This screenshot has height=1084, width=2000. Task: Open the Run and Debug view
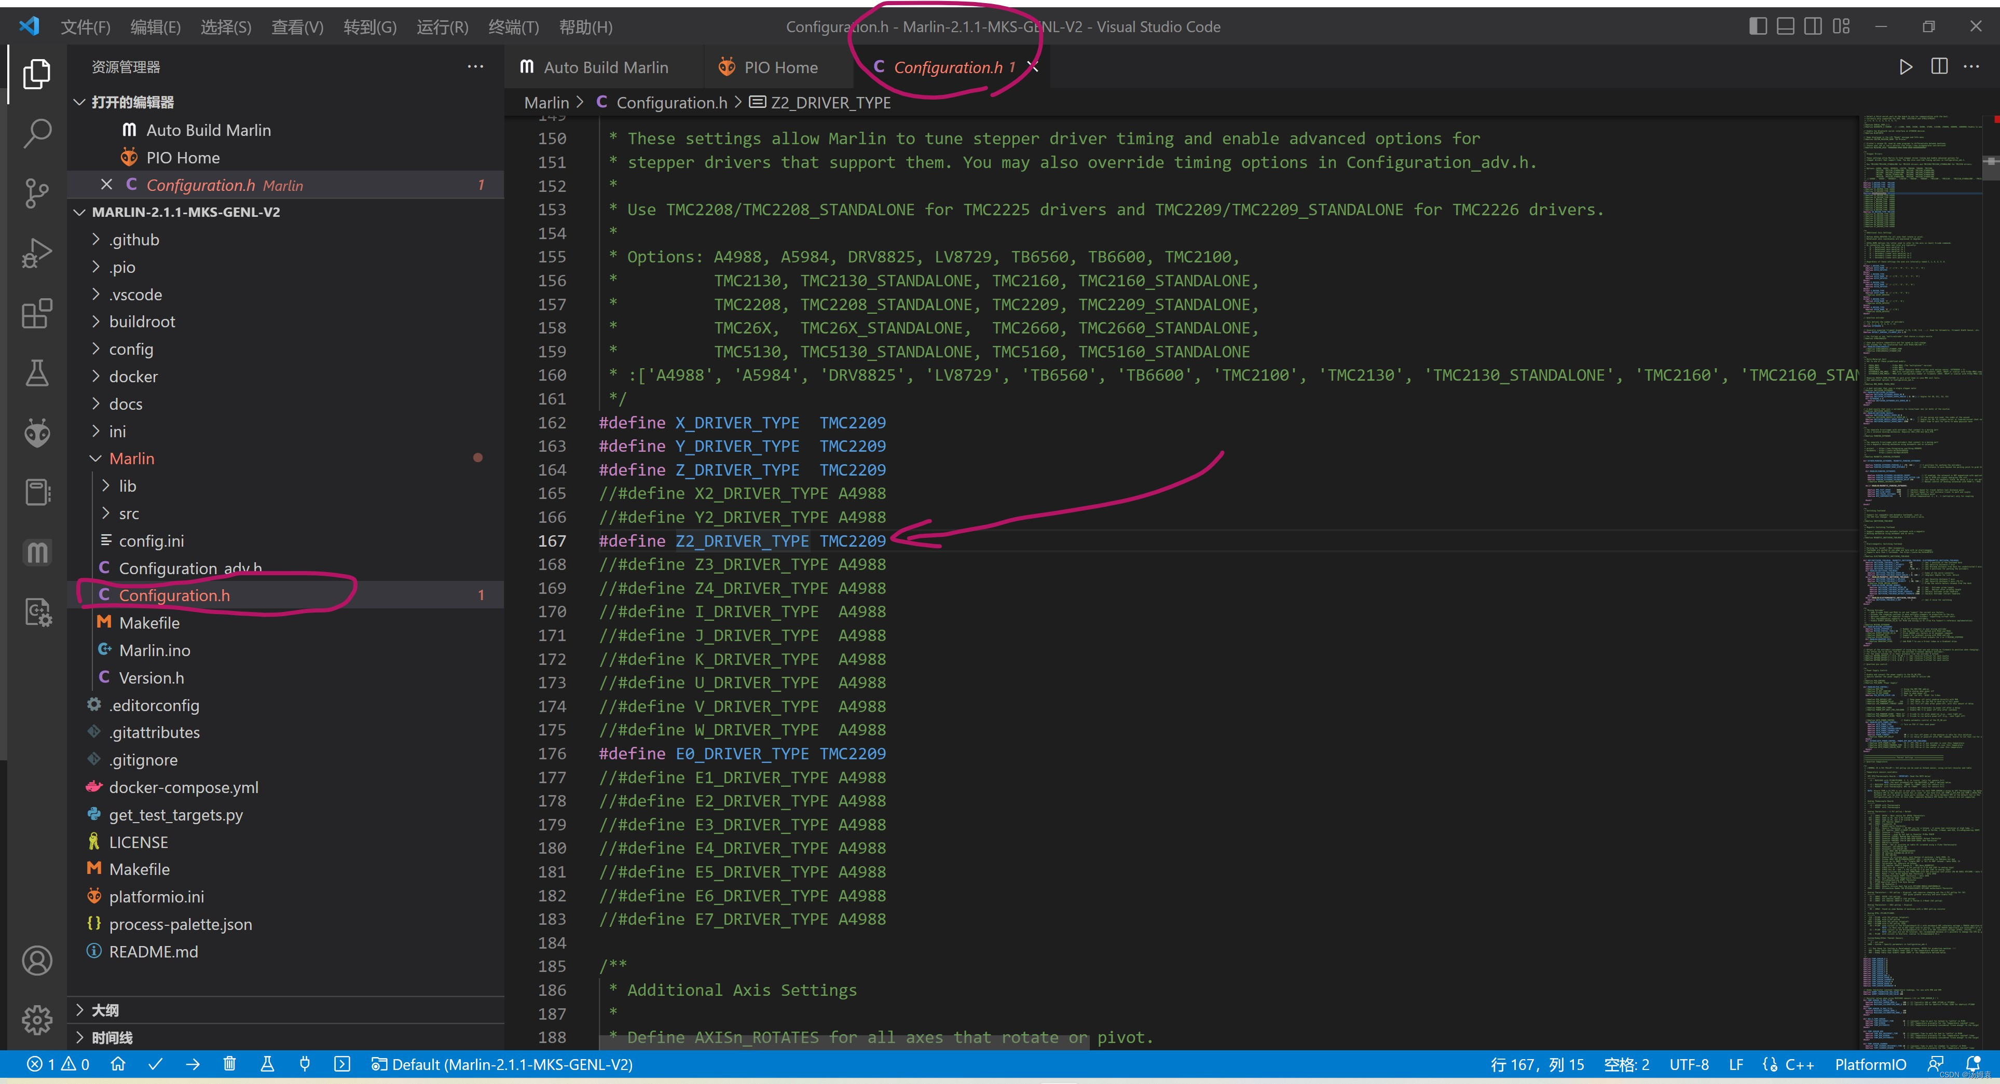(x=36, y=253)
